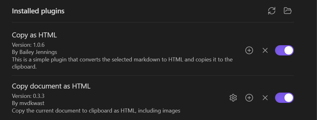Uninstall the Copy as HTML plugin
This screenshot has width=317, height=120.
(x=265, y=50)
